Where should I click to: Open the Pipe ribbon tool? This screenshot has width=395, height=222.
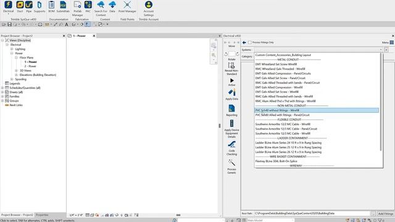[29, 7]
